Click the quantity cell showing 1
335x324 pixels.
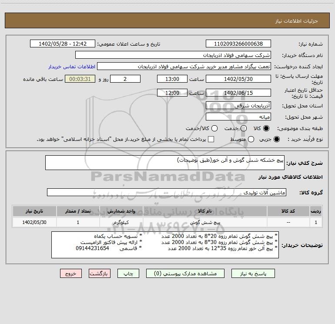pos(78,222)
